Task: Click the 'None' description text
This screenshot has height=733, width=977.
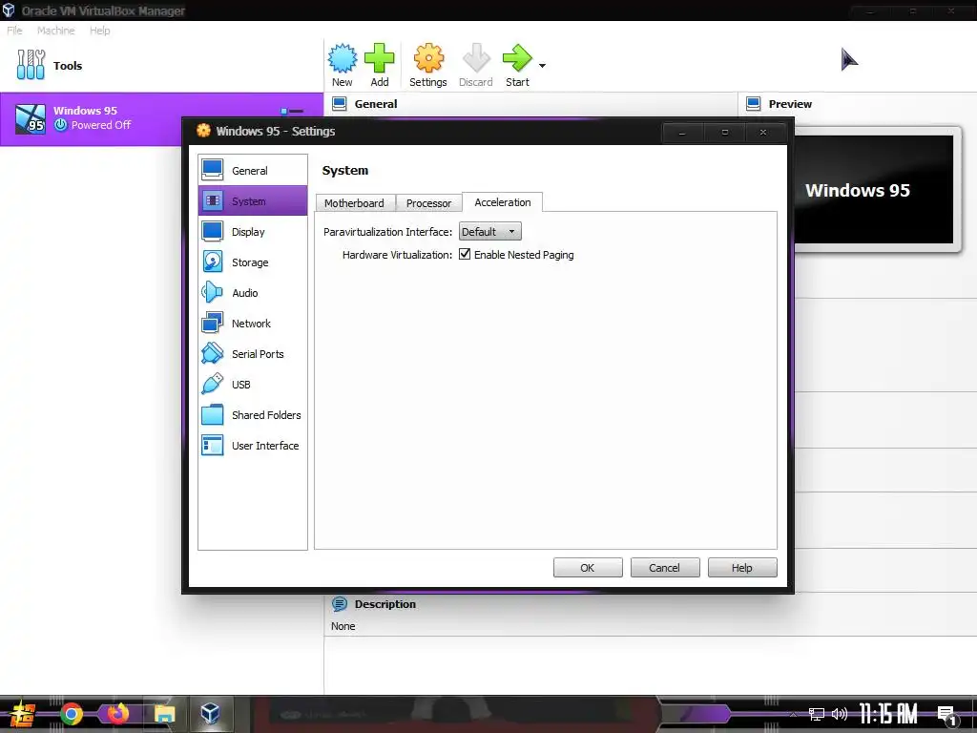Action: click(343, 626)
